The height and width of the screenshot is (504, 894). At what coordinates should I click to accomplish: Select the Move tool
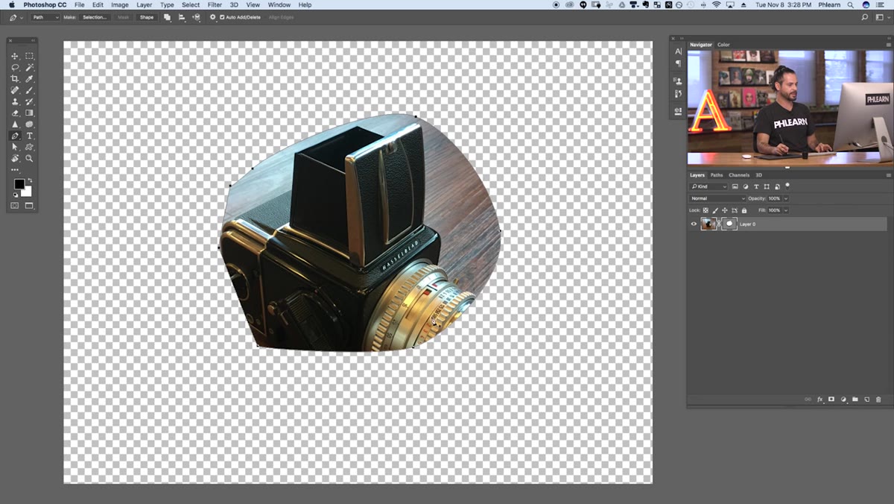(15, 56)
